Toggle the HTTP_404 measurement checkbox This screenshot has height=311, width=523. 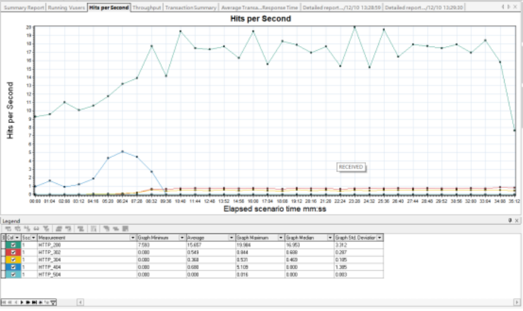pyautogui.click(x=14, y=267)
